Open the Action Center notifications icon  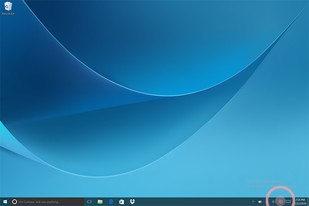[281, 201]
